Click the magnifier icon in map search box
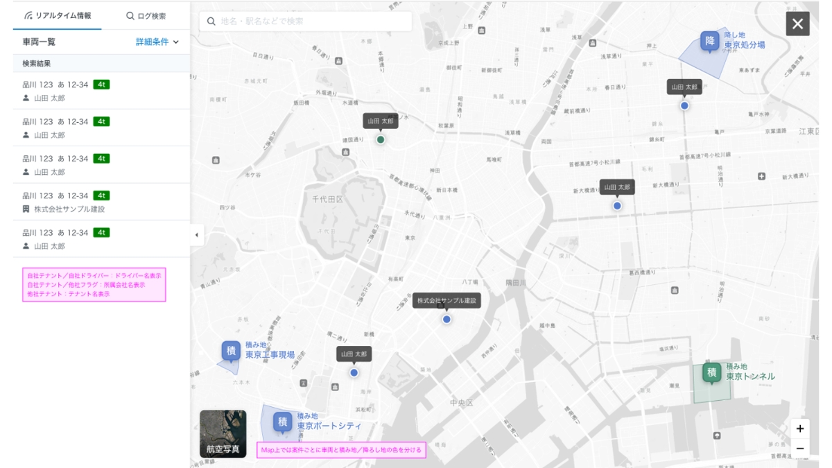Image resolution: width=832 pixels, height=468 pixels. click(211, 21)
